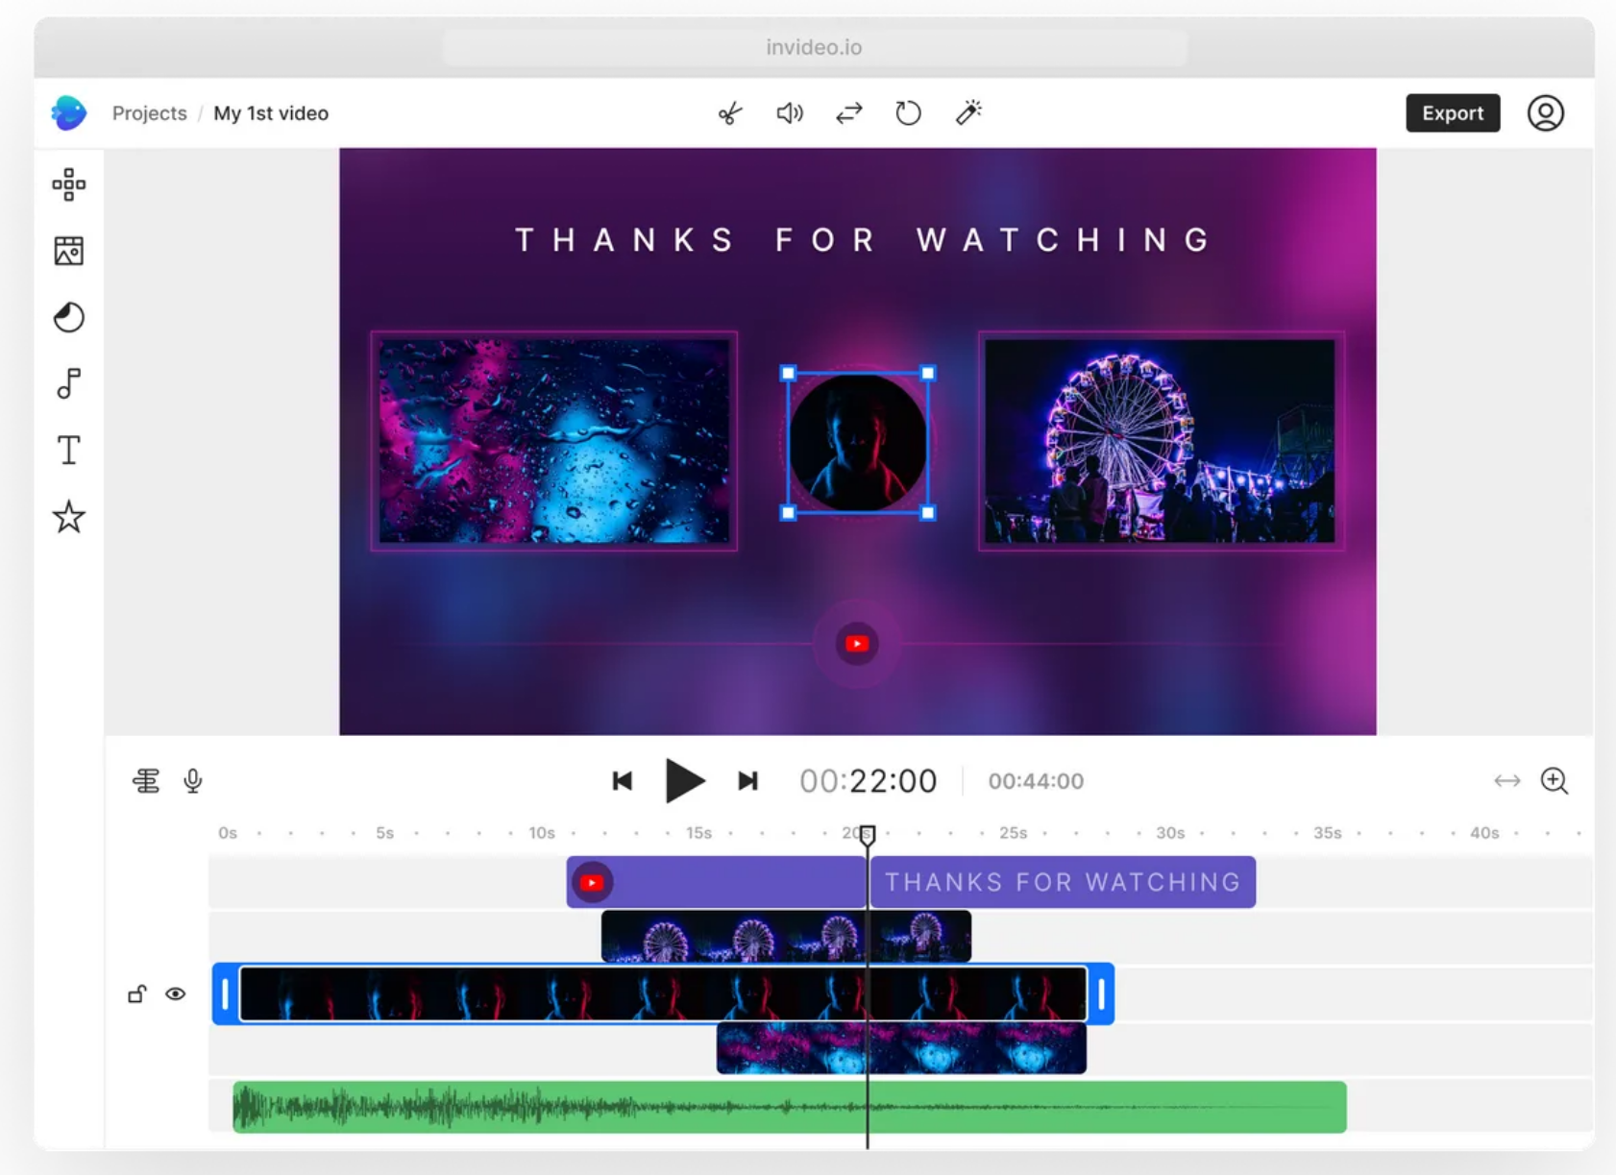The image size is (1616, 1176).
Task: Toggle the lock on selected track
Action: click(x=137, y=993)
